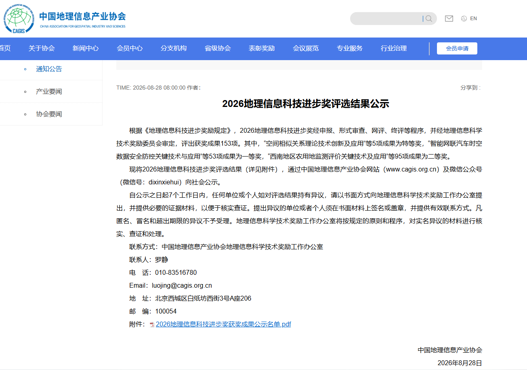Click the postal code 100054
527x370 pixels.
click(166, 311)
